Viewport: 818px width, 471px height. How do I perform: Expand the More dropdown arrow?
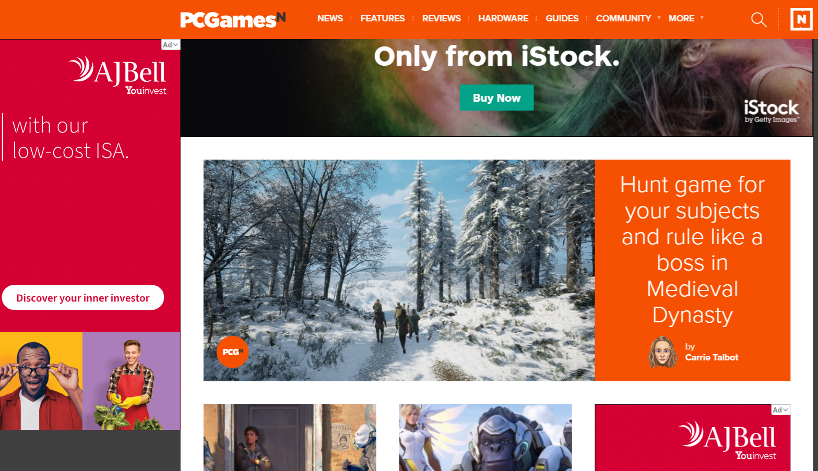[702, 18]
